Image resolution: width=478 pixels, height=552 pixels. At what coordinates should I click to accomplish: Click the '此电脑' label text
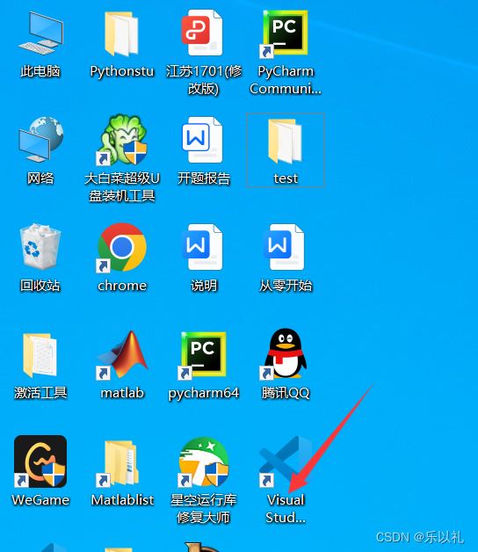coord(40,71)
